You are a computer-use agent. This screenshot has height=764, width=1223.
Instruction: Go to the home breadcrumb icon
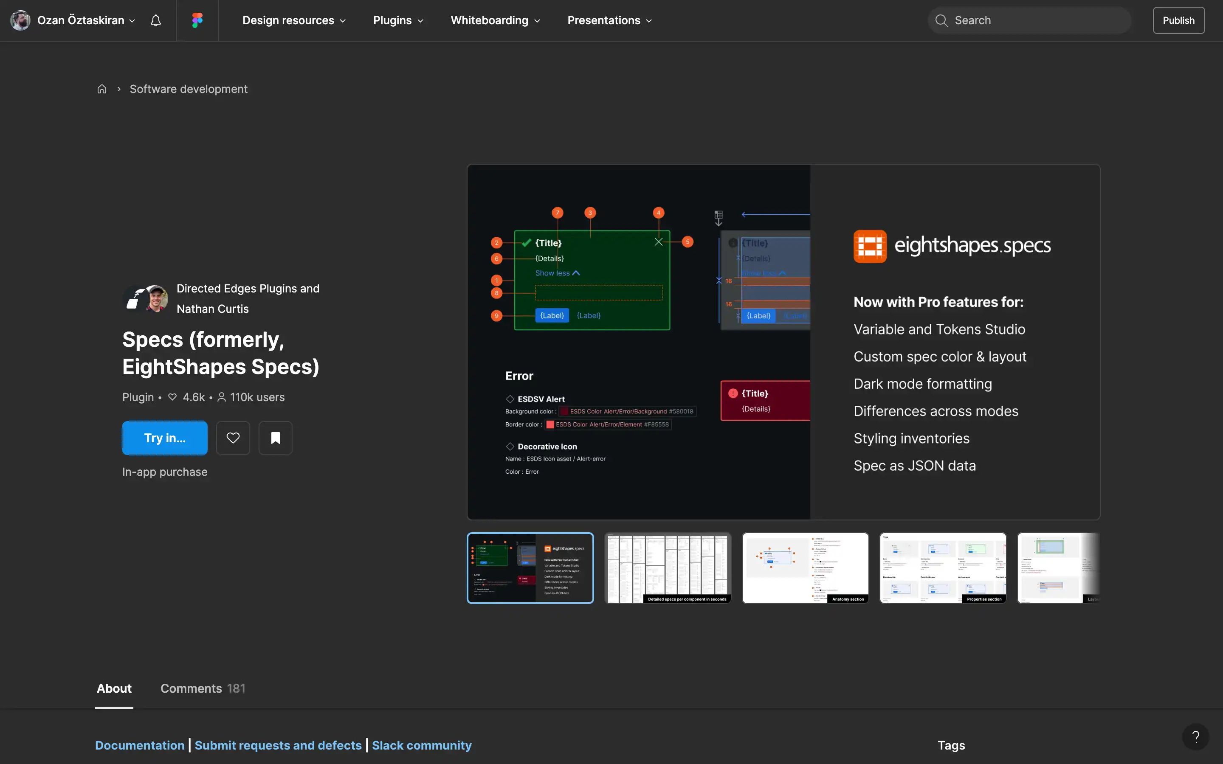coord(101,89)
